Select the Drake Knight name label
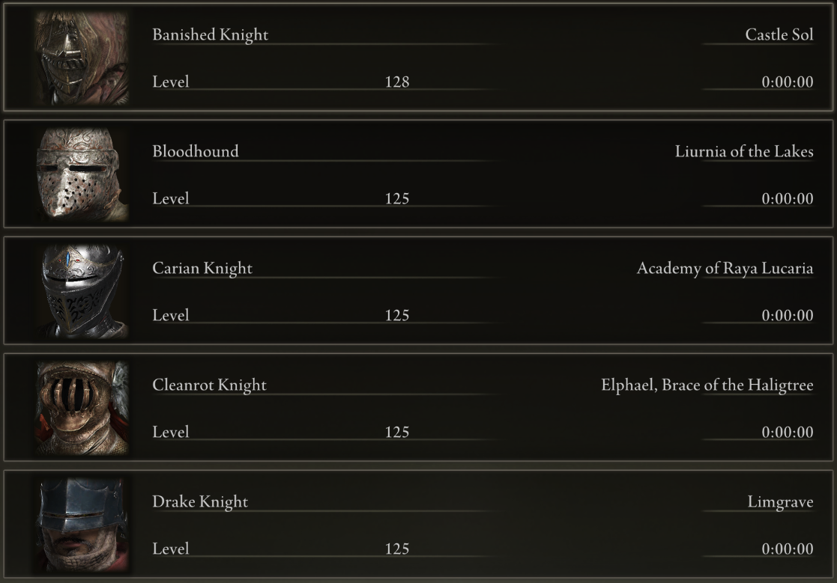The height and width of the screenshot is (583, 837). point(200,501)
